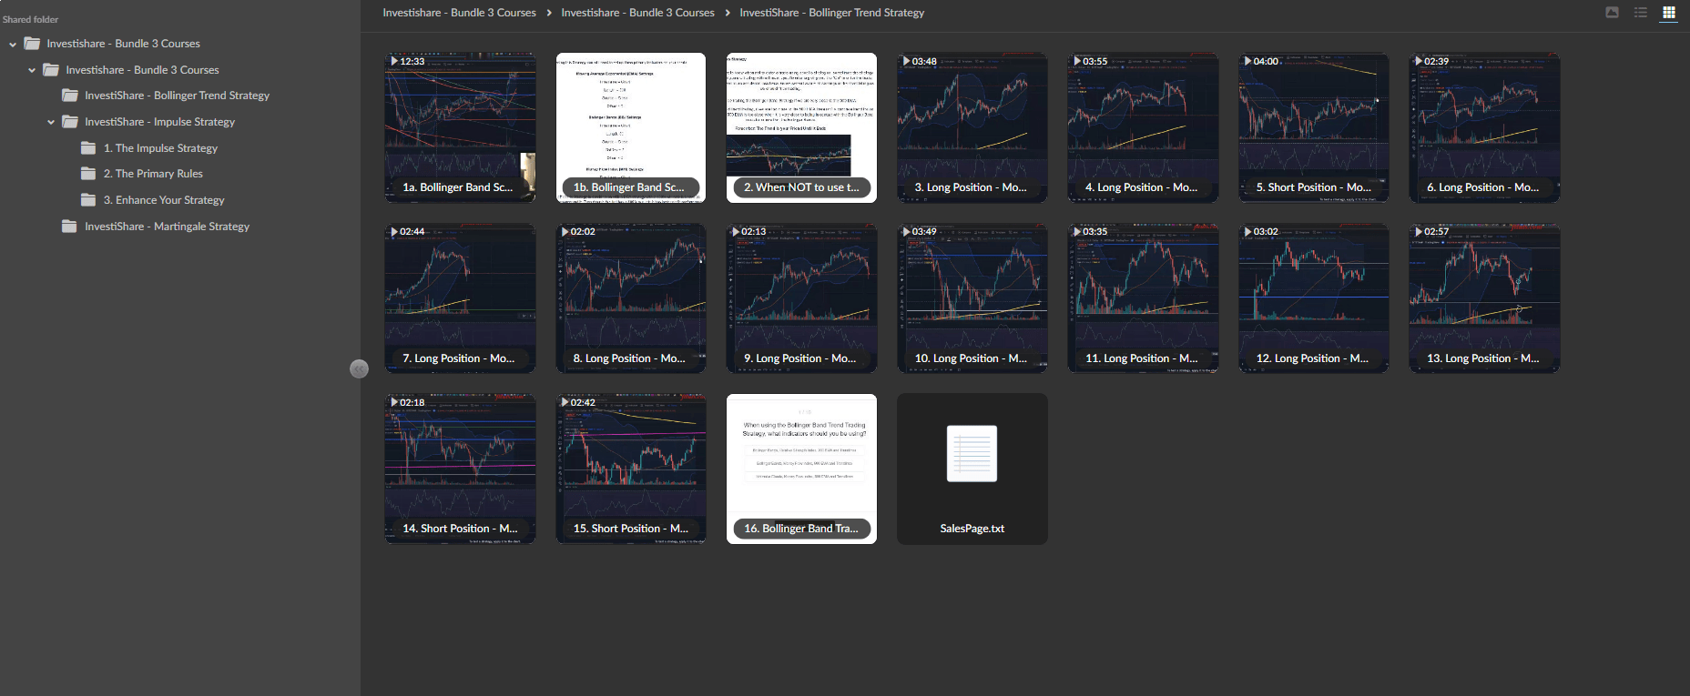
Task: Open video 5. Short Position - Mo...
Action: pyautogui.click(x=1314, y=127)
